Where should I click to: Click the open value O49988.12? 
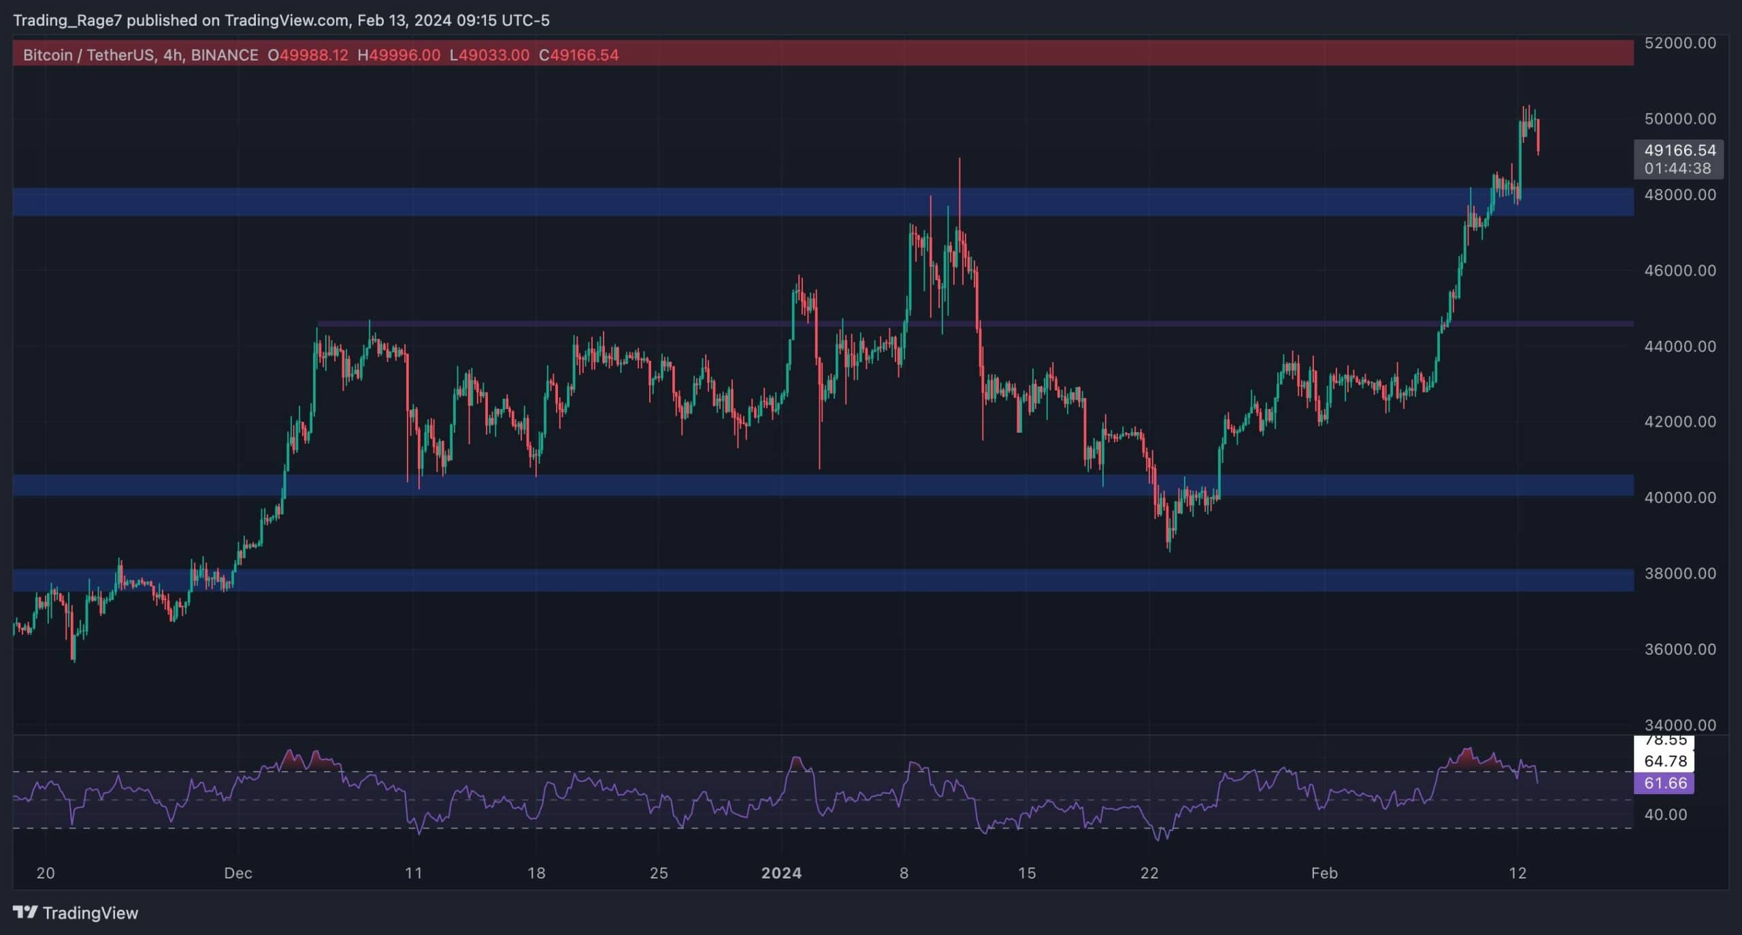coord(308,55)
